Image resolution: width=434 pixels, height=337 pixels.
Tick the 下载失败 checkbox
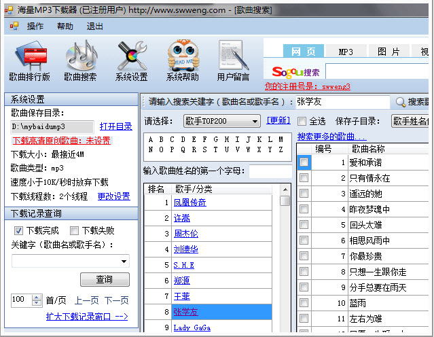(74, 230)
